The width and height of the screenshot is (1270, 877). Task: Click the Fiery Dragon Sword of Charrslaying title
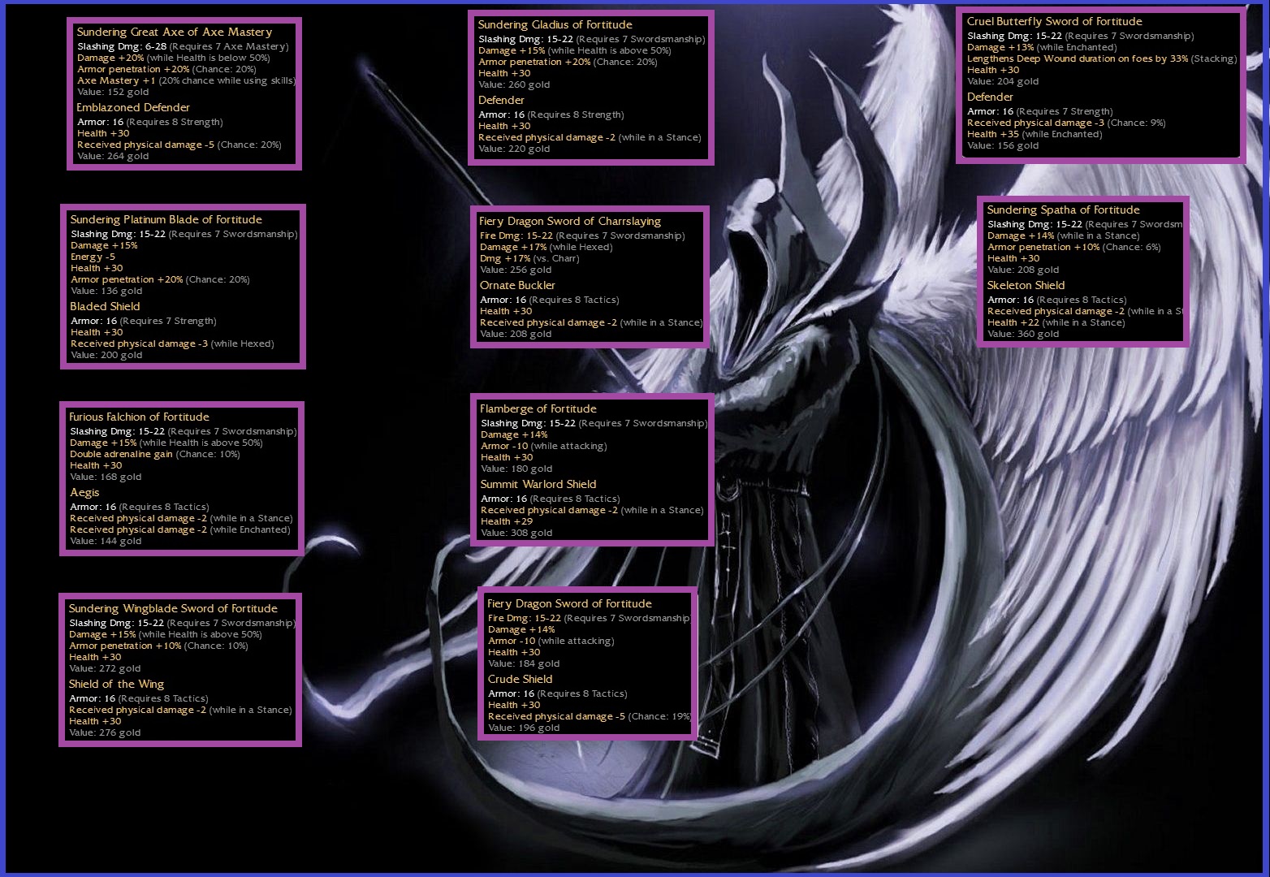click(x=569, y=222)
